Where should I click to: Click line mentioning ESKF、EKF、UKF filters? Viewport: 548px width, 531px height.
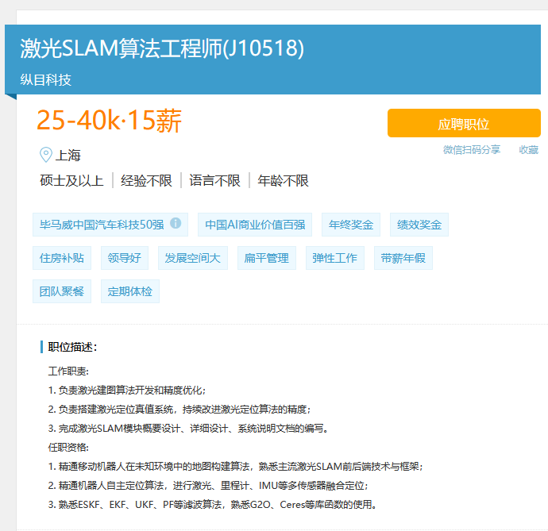pos(213,505)
